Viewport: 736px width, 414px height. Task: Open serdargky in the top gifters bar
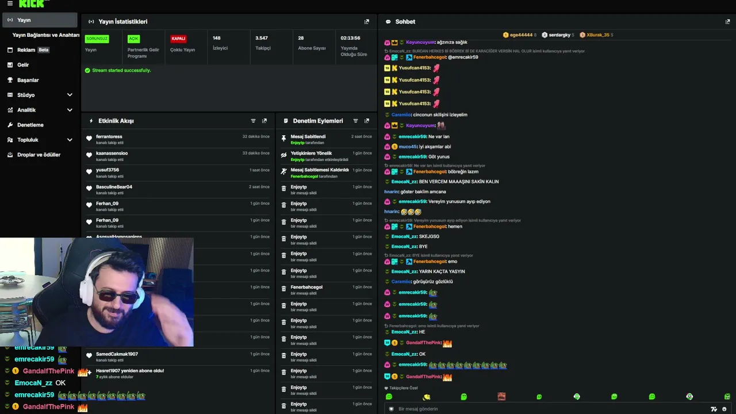click(x=558, y=35)
